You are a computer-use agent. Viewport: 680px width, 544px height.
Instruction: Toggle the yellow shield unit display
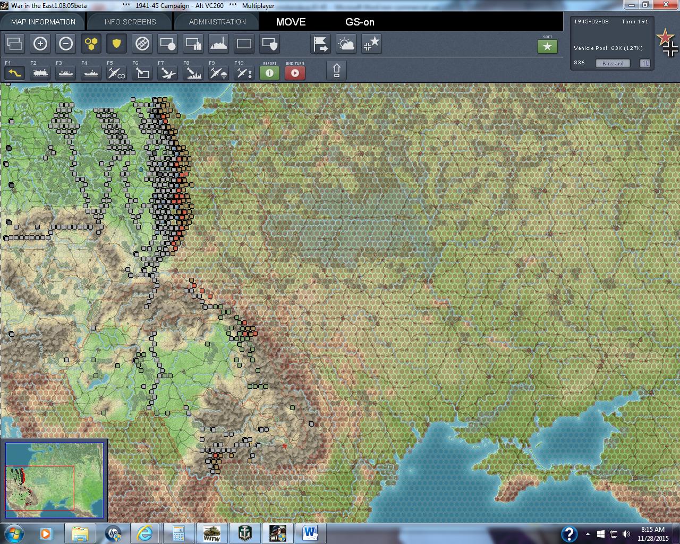tap(116, 44)
